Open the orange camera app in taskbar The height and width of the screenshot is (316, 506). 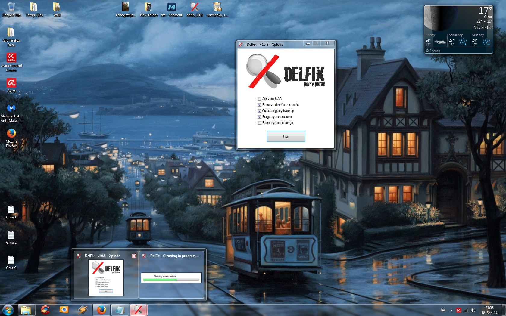pyautogui.click(x=64, y=310)
